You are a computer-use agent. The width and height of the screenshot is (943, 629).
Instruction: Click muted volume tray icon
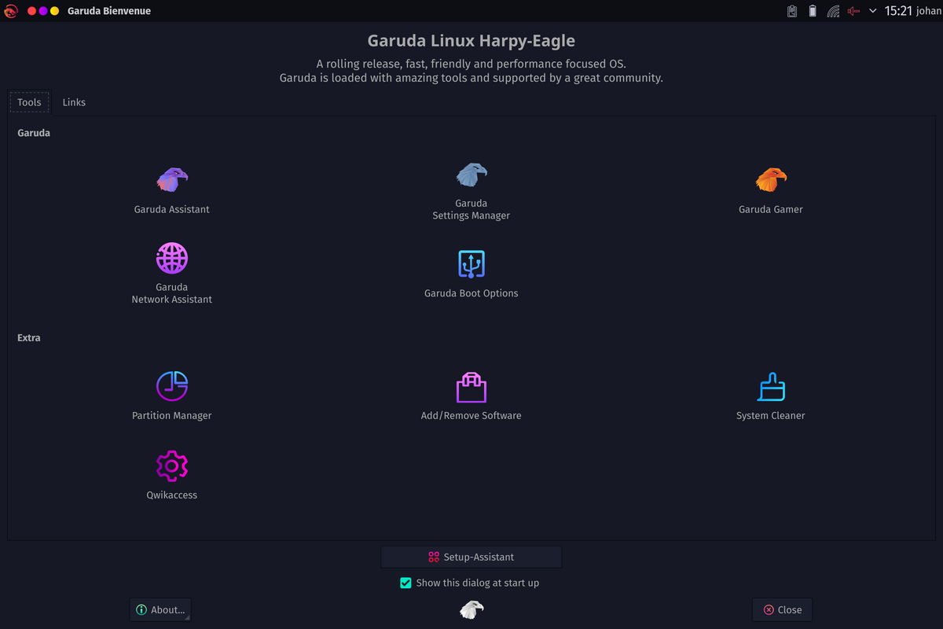click(x=853, y=11)
